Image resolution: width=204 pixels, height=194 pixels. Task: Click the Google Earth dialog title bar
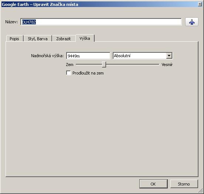click(x=99, y=4)
